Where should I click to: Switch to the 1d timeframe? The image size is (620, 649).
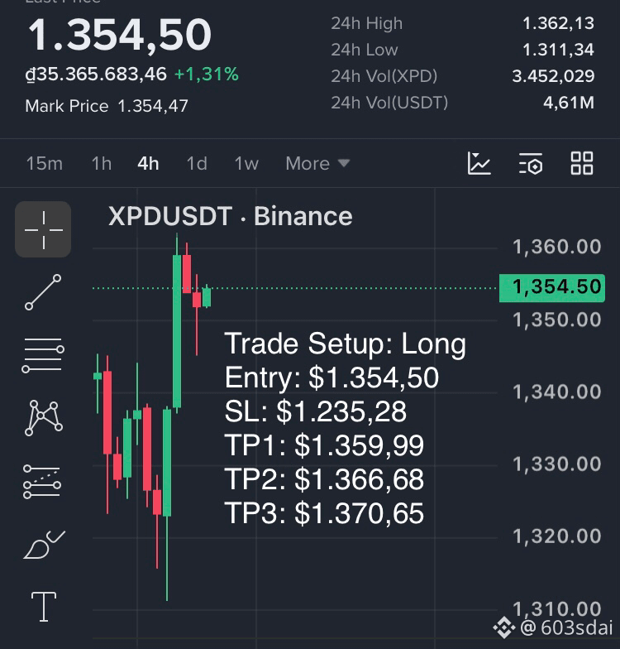point(197,164)
